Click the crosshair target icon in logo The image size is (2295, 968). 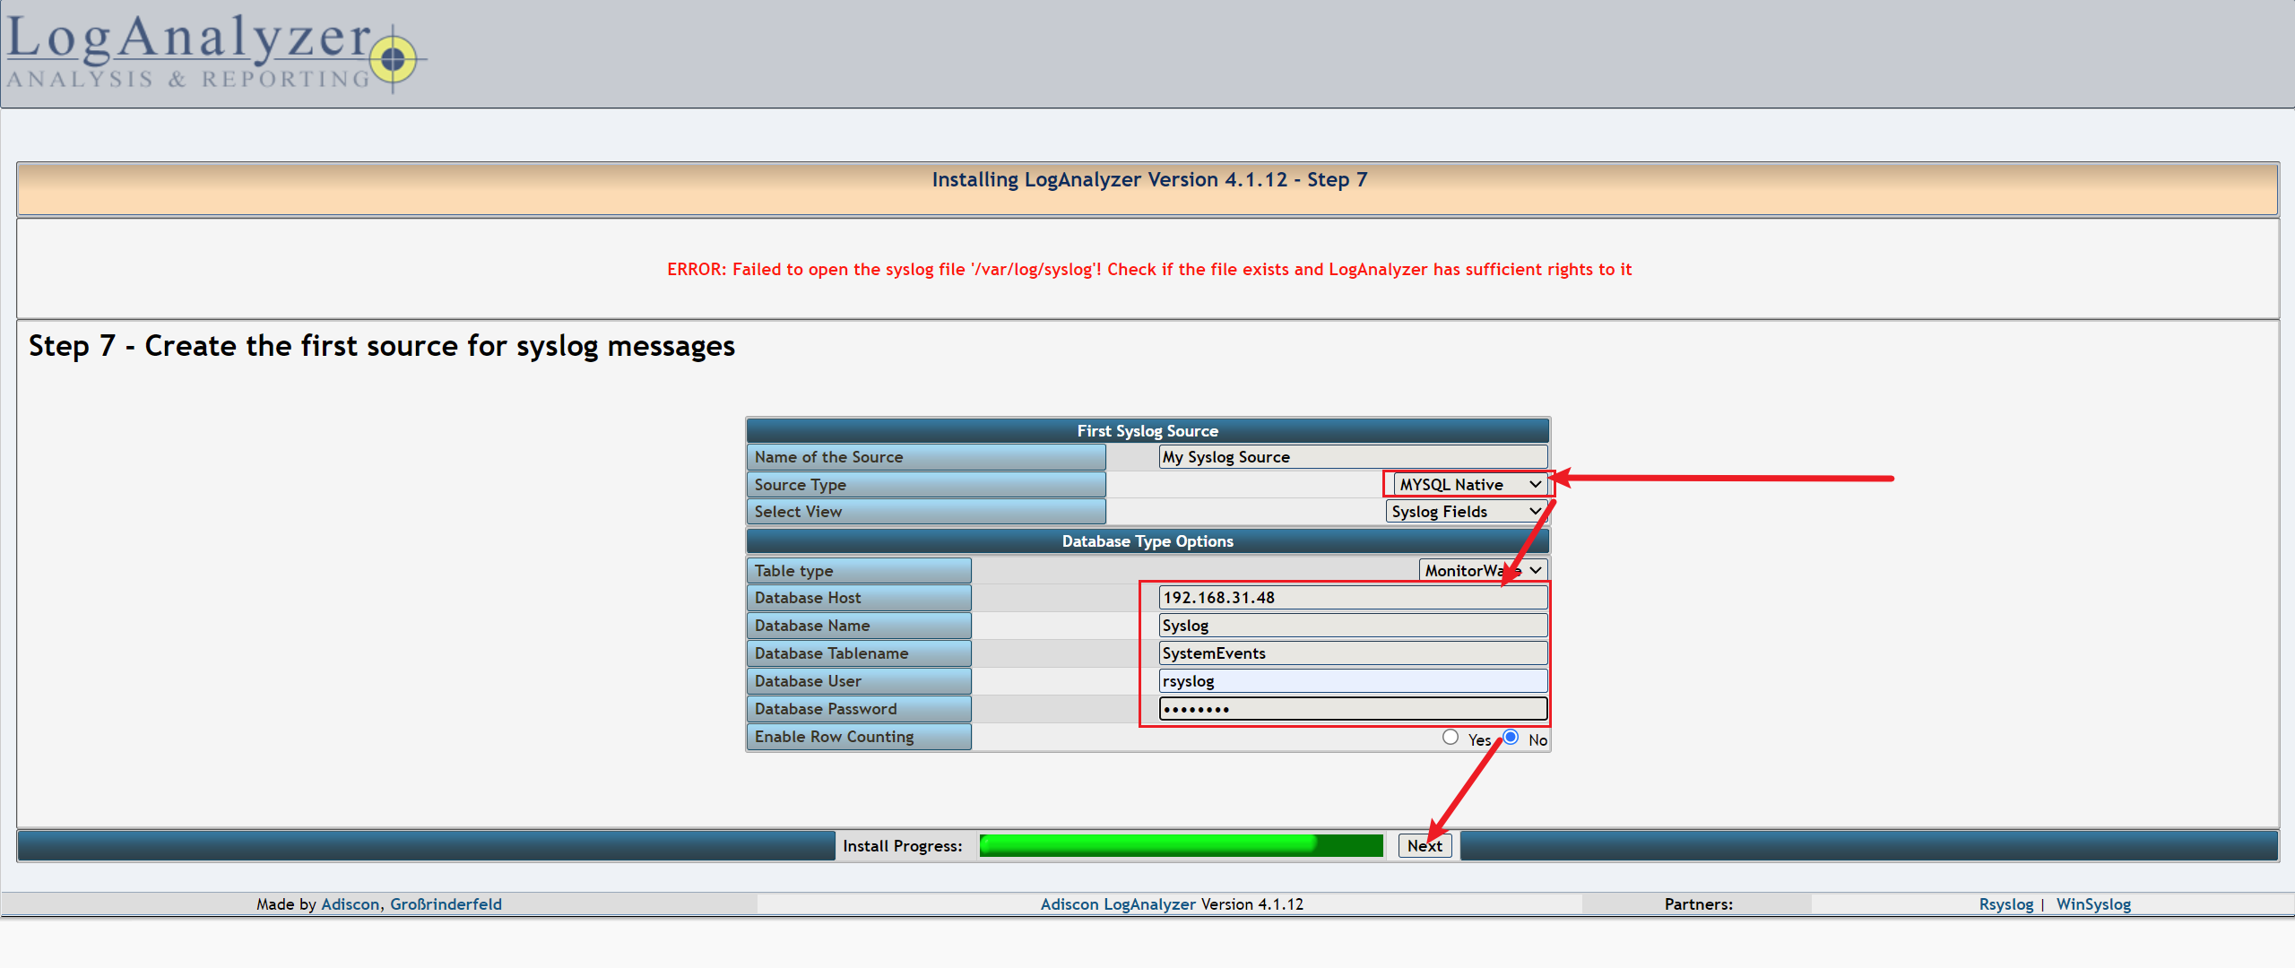coord(393,60)
